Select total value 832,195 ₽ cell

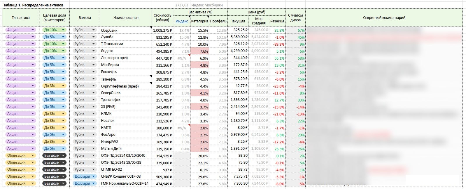point(162,37)
